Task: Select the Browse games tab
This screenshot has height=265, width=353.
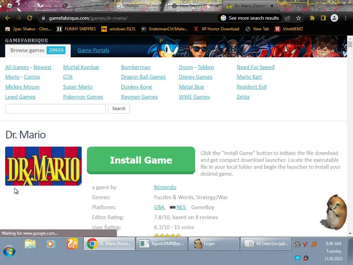Action: click(x=38, y=50)
